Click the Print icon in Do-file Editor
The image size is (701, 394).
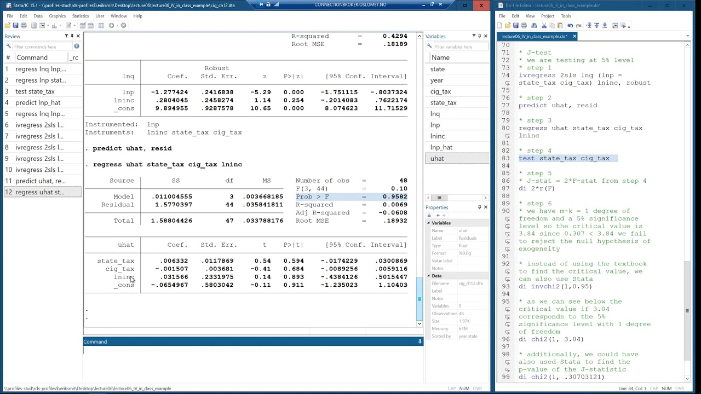click(524, 25)
